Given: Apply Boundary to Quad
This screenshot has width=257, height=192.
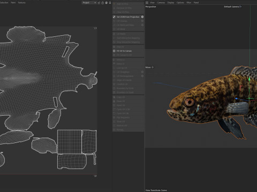Looking at the screenshot, I should 128,92.
